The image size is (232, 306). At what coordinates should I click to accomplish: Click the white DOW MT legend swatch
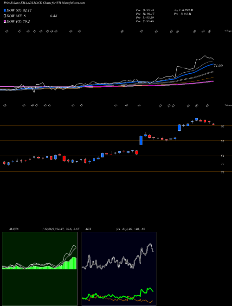5,16
